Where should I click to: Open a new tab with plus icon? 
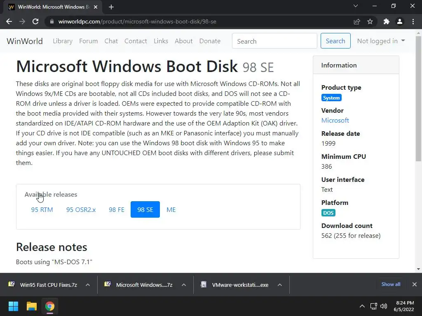pos(111,7)
